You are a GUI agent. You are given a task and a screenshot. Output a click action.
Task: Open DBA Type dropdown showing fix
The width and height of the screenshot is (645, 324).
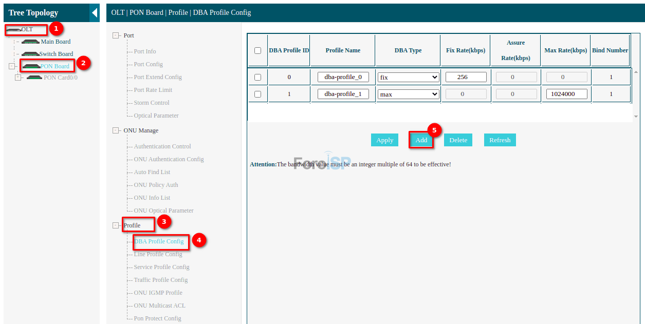pos(408,78)
